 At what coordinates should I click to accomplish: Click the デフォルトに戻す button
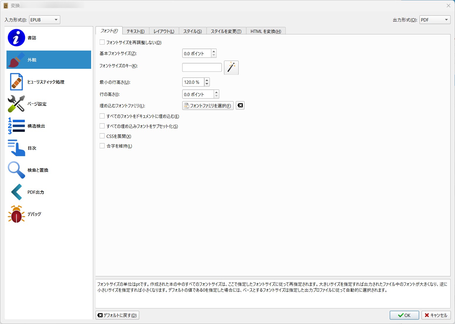point(117,315)
